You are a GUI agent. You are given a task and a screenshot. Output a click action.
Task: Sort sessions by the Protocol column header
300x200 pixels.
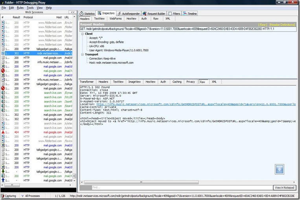[28, 17]
